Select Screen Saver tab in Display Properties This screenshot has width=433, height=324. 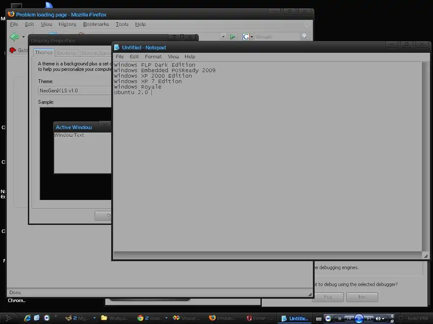tap(96, 53)
